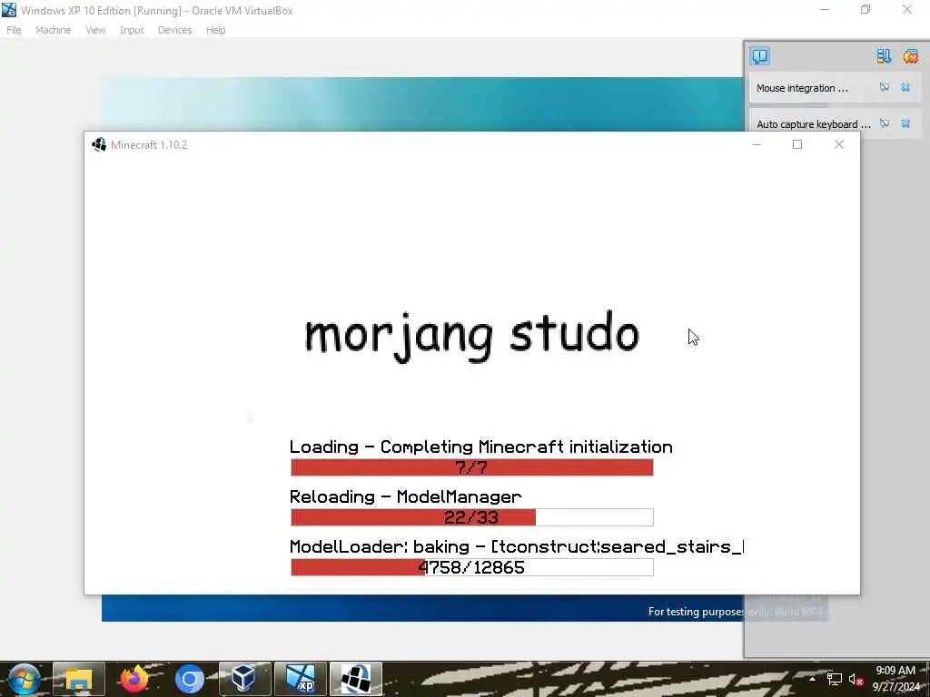Screen dimensions: 930x697
Task: Click the muted volume tray icon
Action: pyautogui.click(x=856, y=679)
